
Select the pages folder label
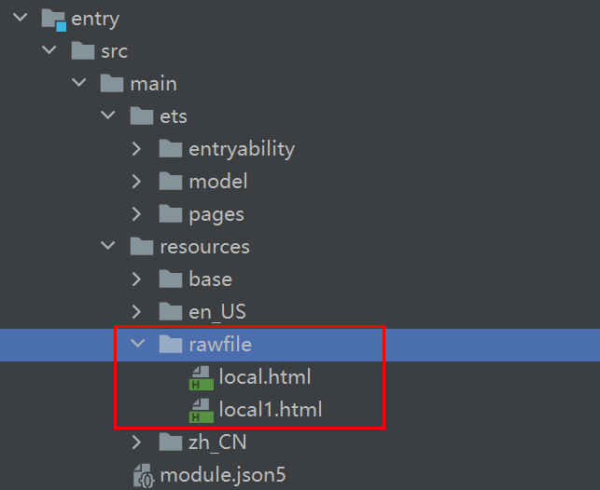[x=216, y=214]
